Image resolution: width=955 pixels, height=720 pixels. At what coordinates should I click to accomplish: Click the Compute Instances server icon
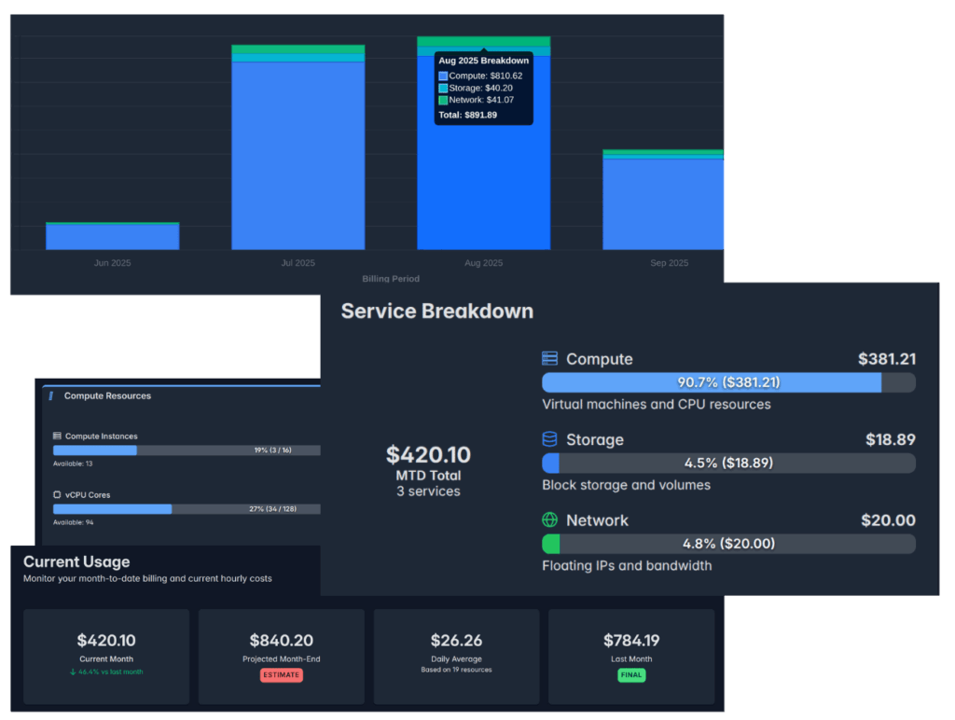click(58, 436)
